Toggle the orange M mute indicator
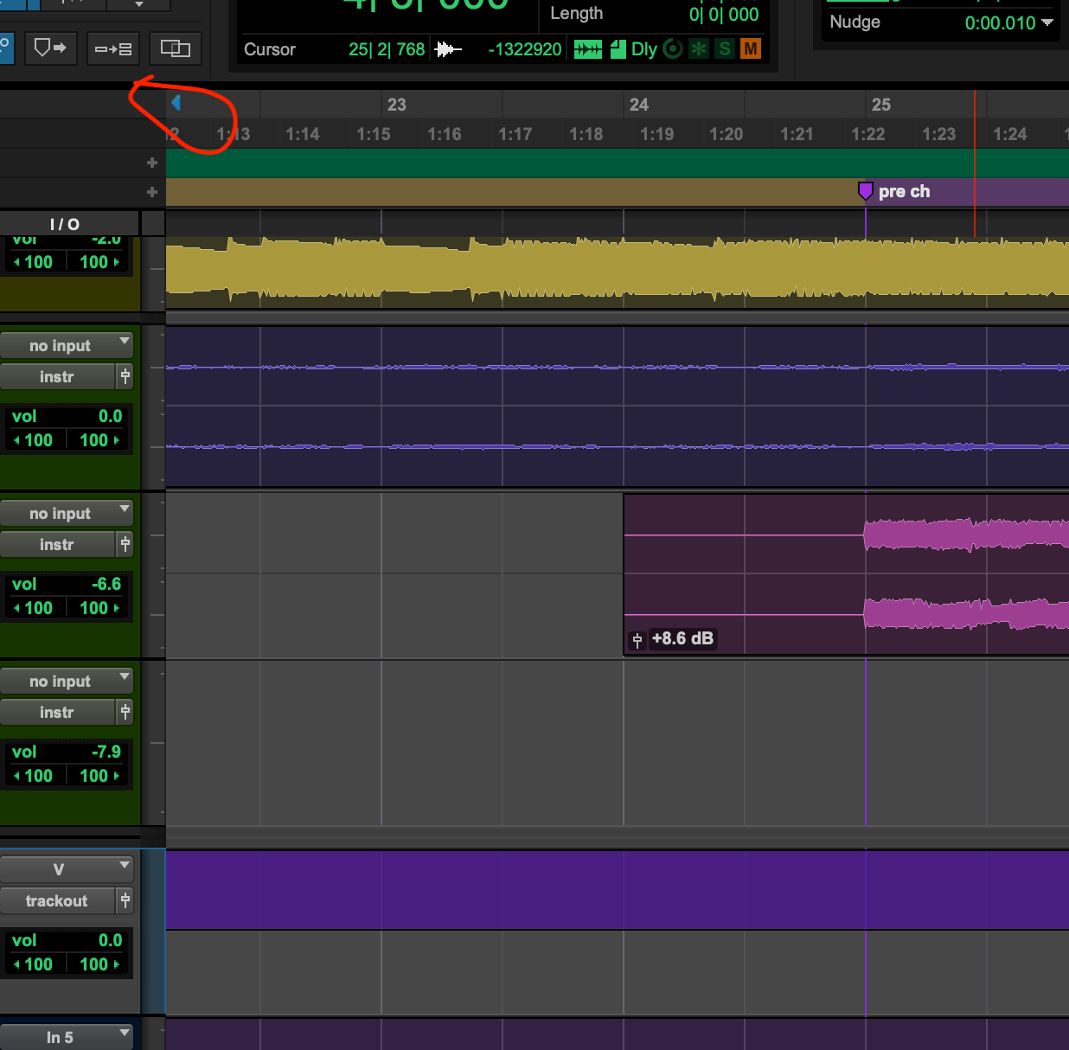The image size is (1069, 1050). (751, 49)
